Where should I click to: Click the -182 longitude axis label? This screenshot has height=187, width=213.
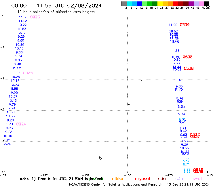click(x=44, y=175)
